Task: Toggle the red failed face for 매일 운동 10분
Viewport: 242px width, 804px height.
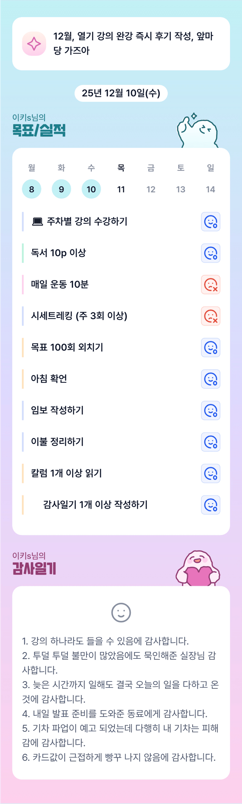Action: (x=210, y=285)
